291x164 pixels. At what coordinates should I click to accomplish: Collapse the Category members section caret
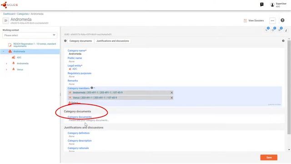(x=94, y=88)
